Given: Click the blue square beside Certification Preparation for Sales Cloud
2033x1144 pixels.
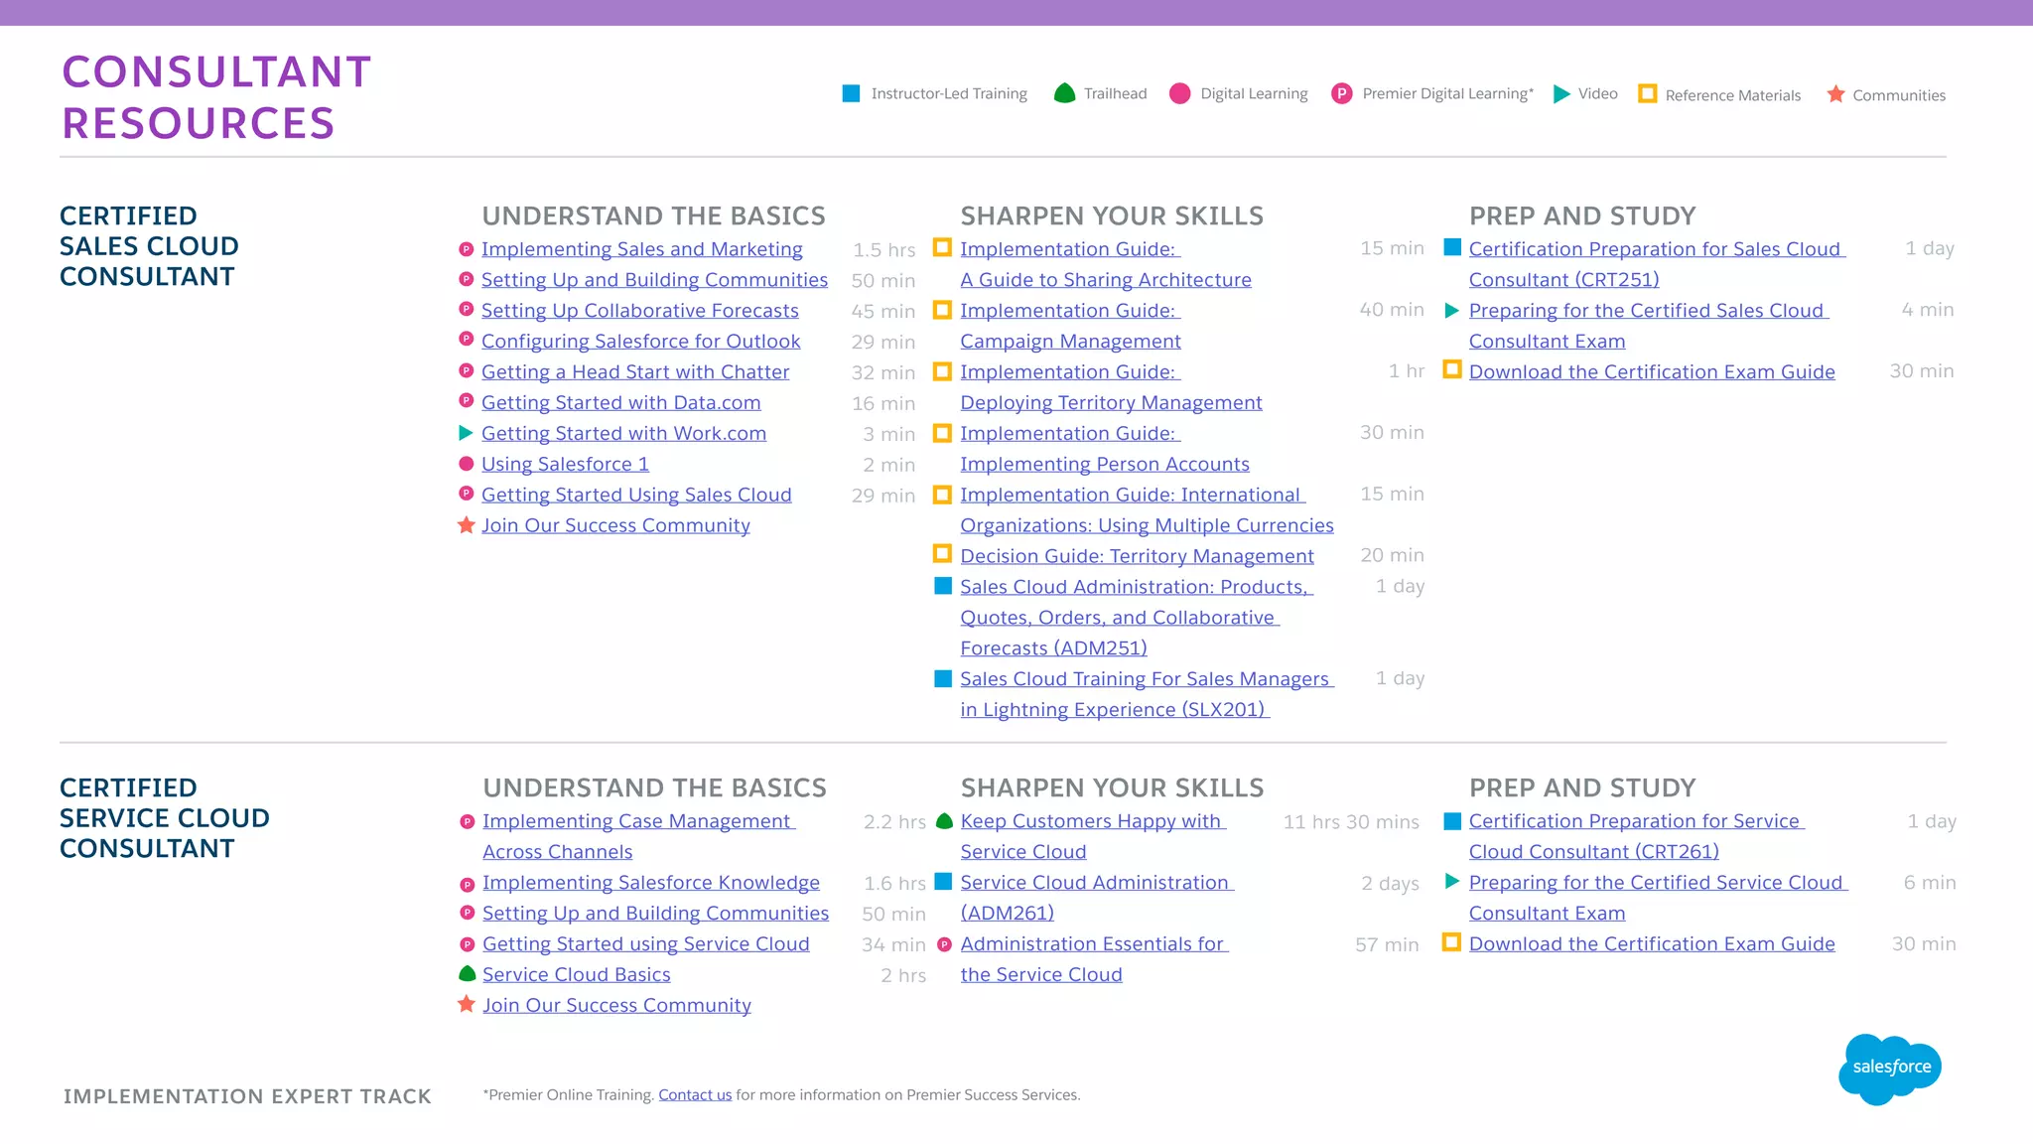Looking at the screenshot, I should coord(1452,247).
